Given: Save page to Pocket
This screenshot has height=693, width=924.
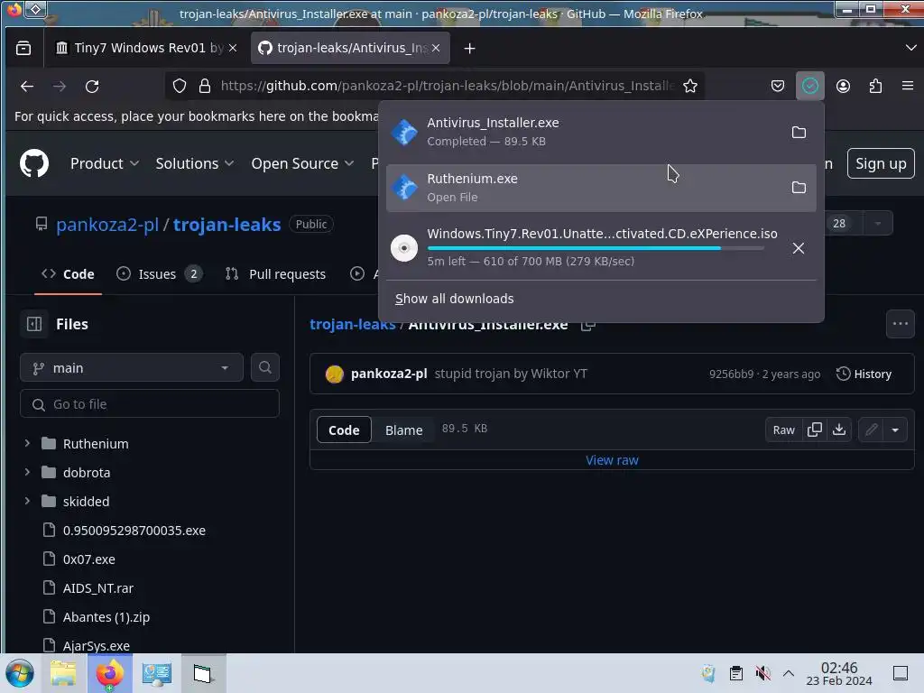Looking at the screenshot, I should click(x=778, y=86).
